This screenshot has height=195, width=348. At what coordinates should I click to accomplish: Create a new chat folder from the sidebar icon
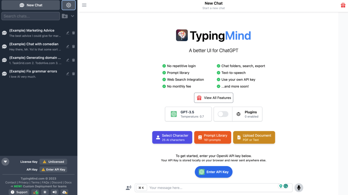[x=64, y=16]
